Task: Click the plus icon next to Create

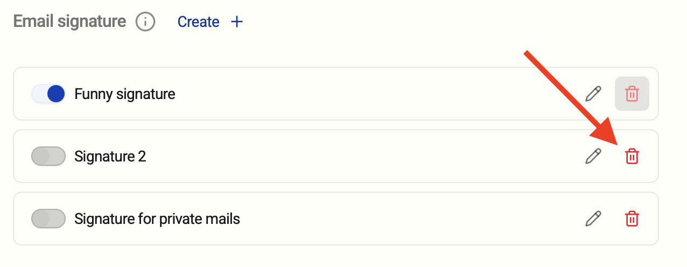Action: coord(237,22)
